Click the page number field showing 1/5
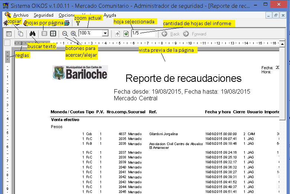The image size is (290, 194). click(143, 34)
